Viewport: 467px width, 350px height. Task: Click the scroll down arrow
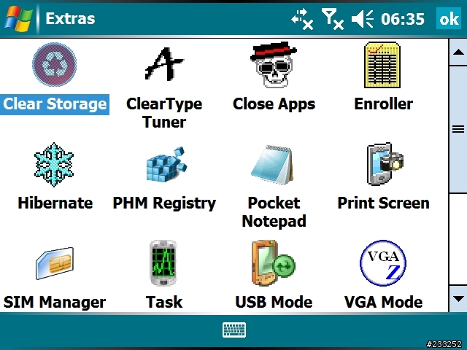[458, 298]
